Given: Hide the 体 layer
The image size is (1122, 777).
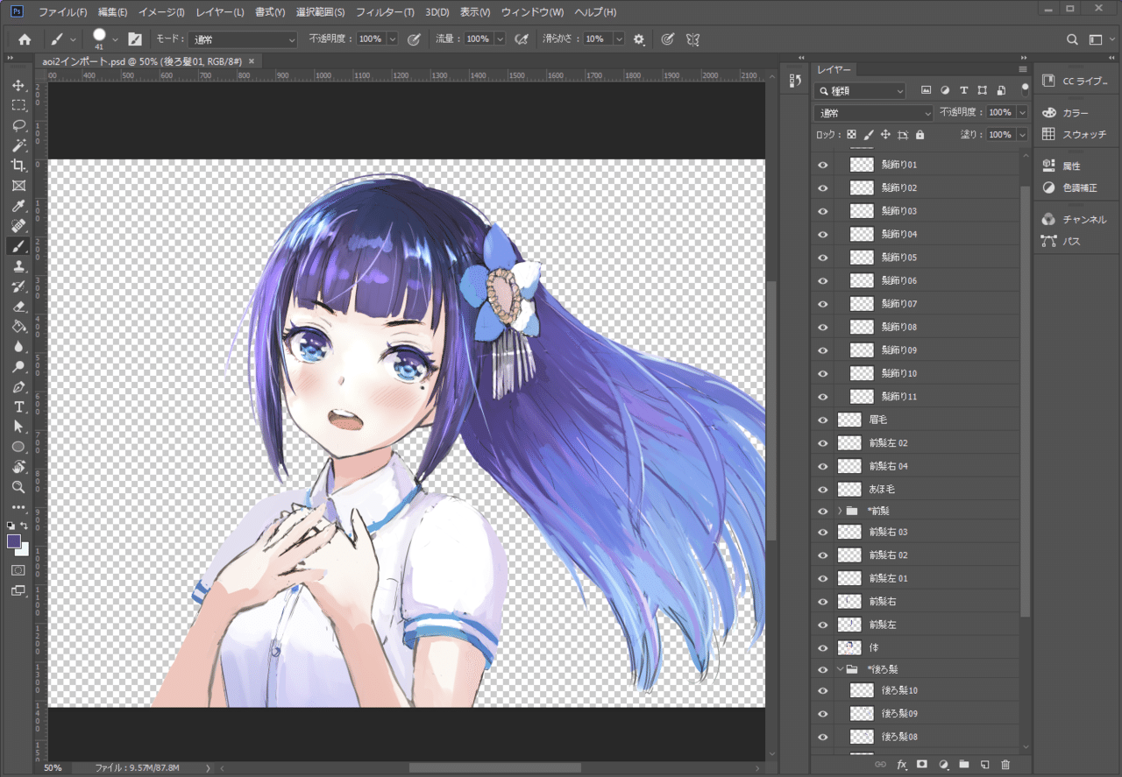Looking at the screenshot, I should pyautogui.click(x=822, y=648).
